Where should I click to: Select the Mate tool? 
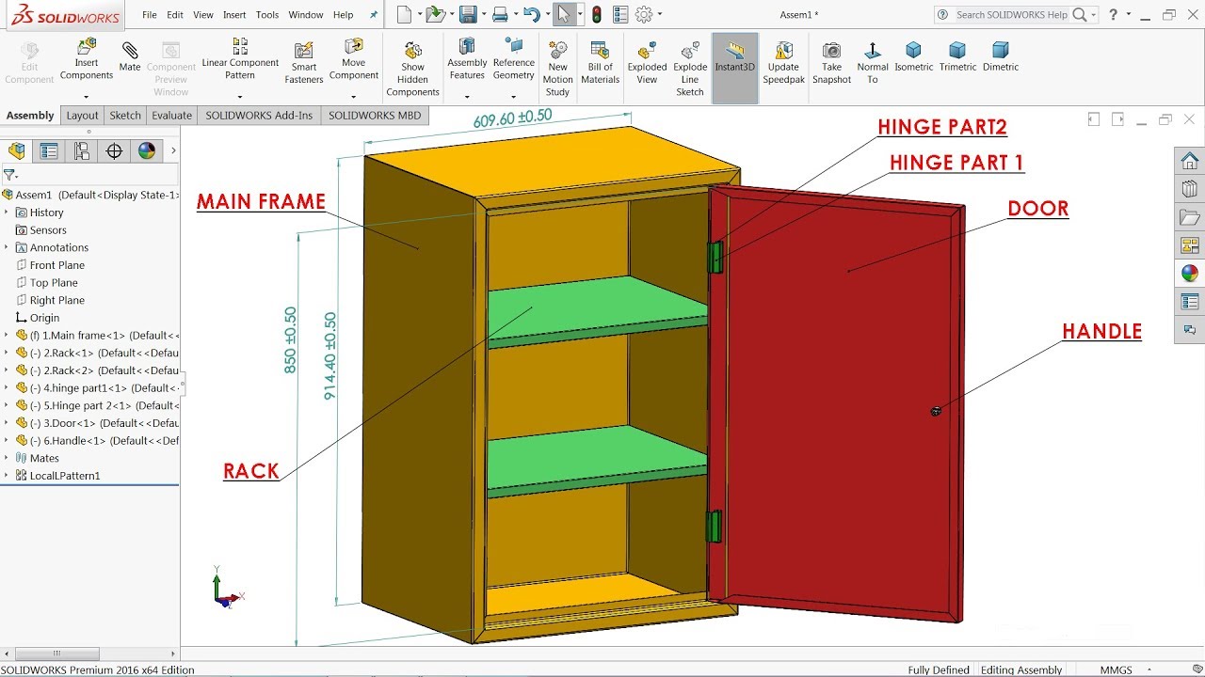(130, 56)
